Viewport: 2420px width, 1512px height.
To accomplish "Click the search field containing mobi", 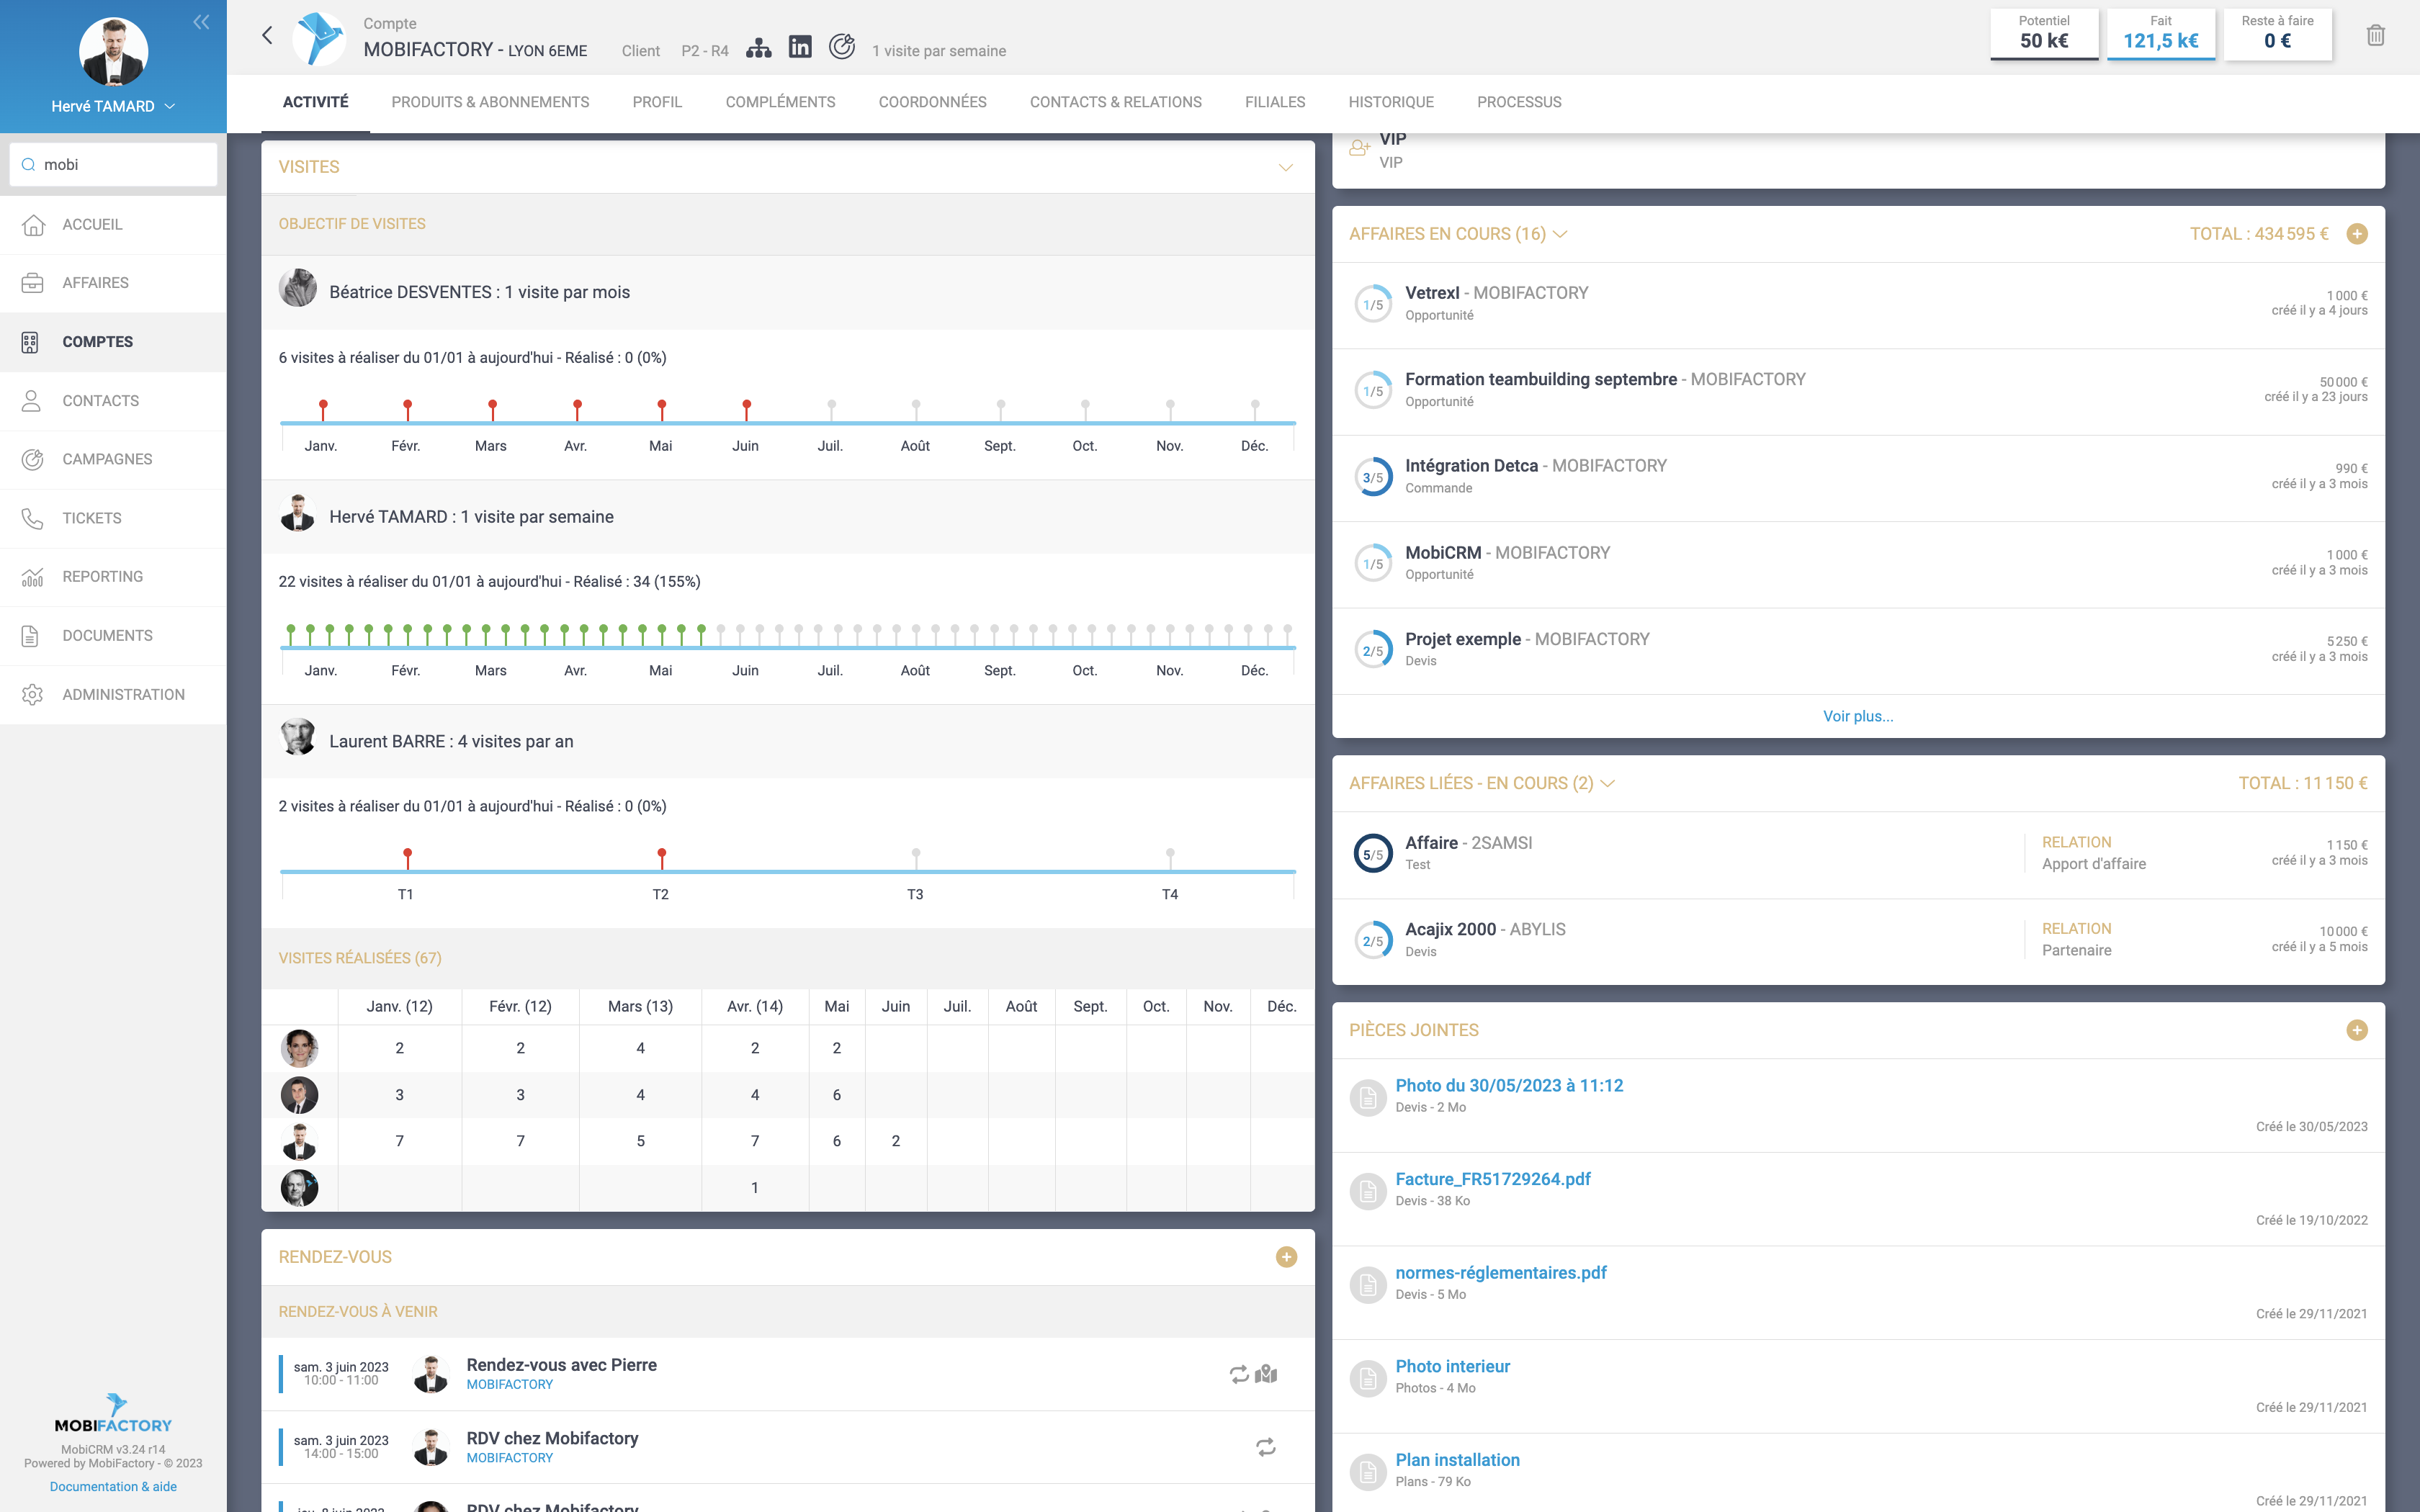I will 113,165.
